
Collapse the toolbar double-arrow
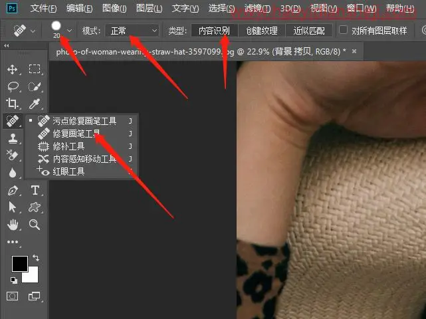point(6,46)
